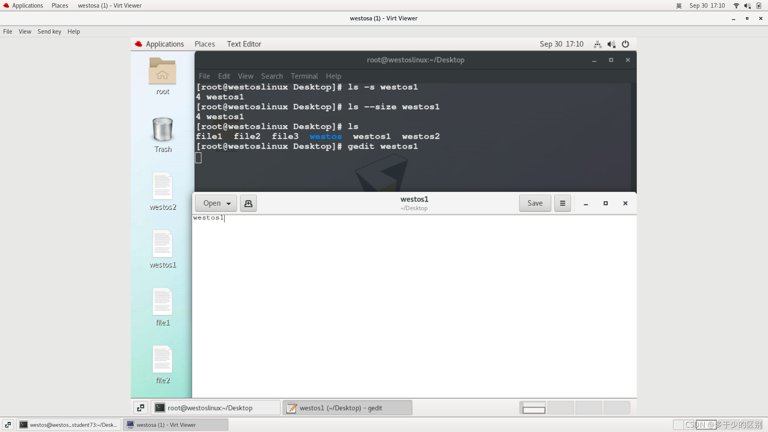The image size is (768, 432).
Task: Open gedit hamburger menu
Action: click(562, 203)
